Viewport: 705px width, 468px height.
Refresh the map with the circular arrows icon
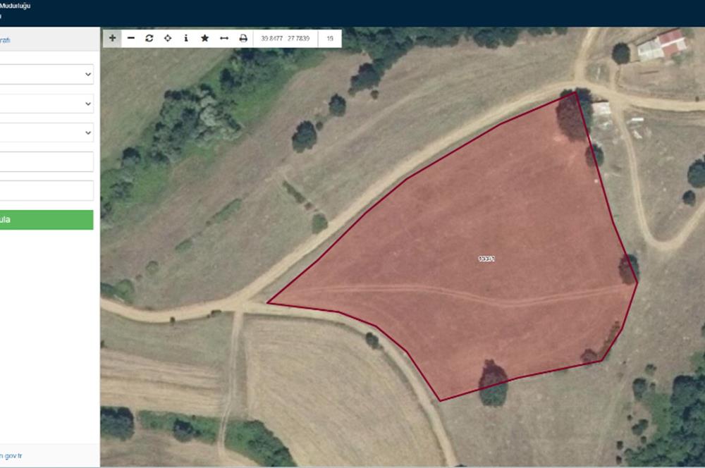coord(149,38)
